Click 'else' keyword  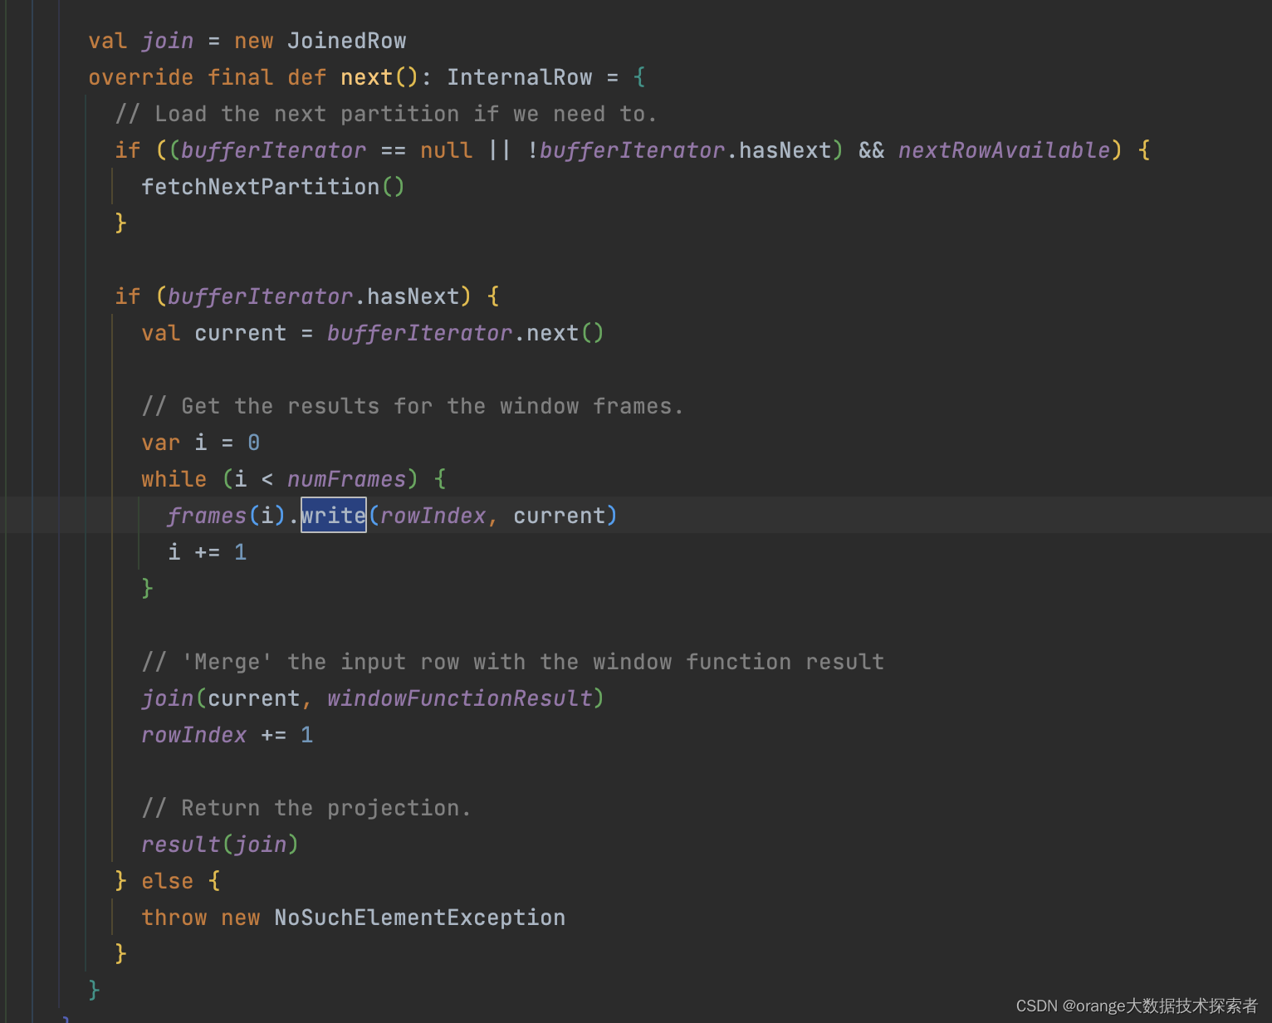pyautogui.click(x=168, y=881)
